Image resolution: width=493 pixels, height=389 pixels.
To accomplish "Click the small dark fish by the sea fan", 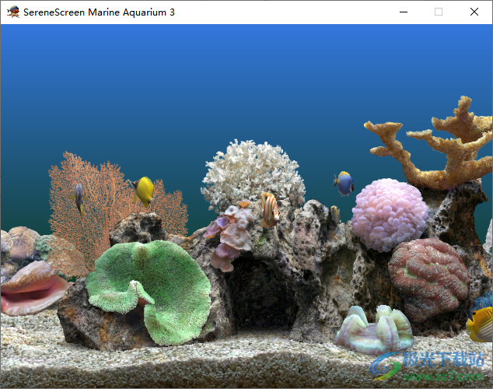I will [x=79, y=198].
